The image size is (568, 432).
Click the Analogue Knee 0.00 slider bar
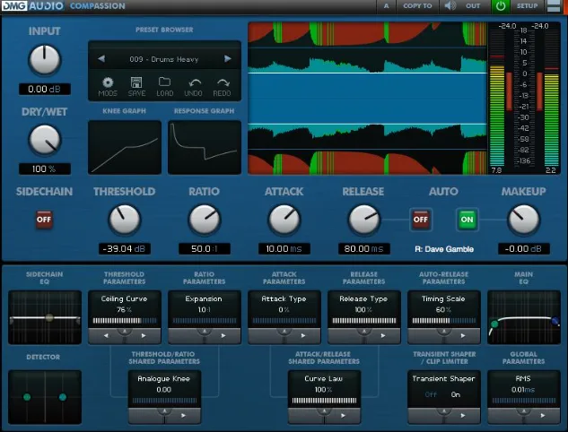pyautogui.click(x=164, y=401)
